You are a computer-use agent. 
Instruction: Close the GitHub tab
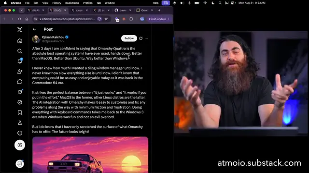(130, 10)
